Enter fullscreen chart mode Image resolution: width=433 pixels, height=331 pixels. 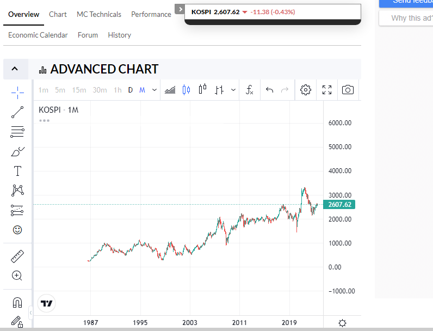click(327, 90)
